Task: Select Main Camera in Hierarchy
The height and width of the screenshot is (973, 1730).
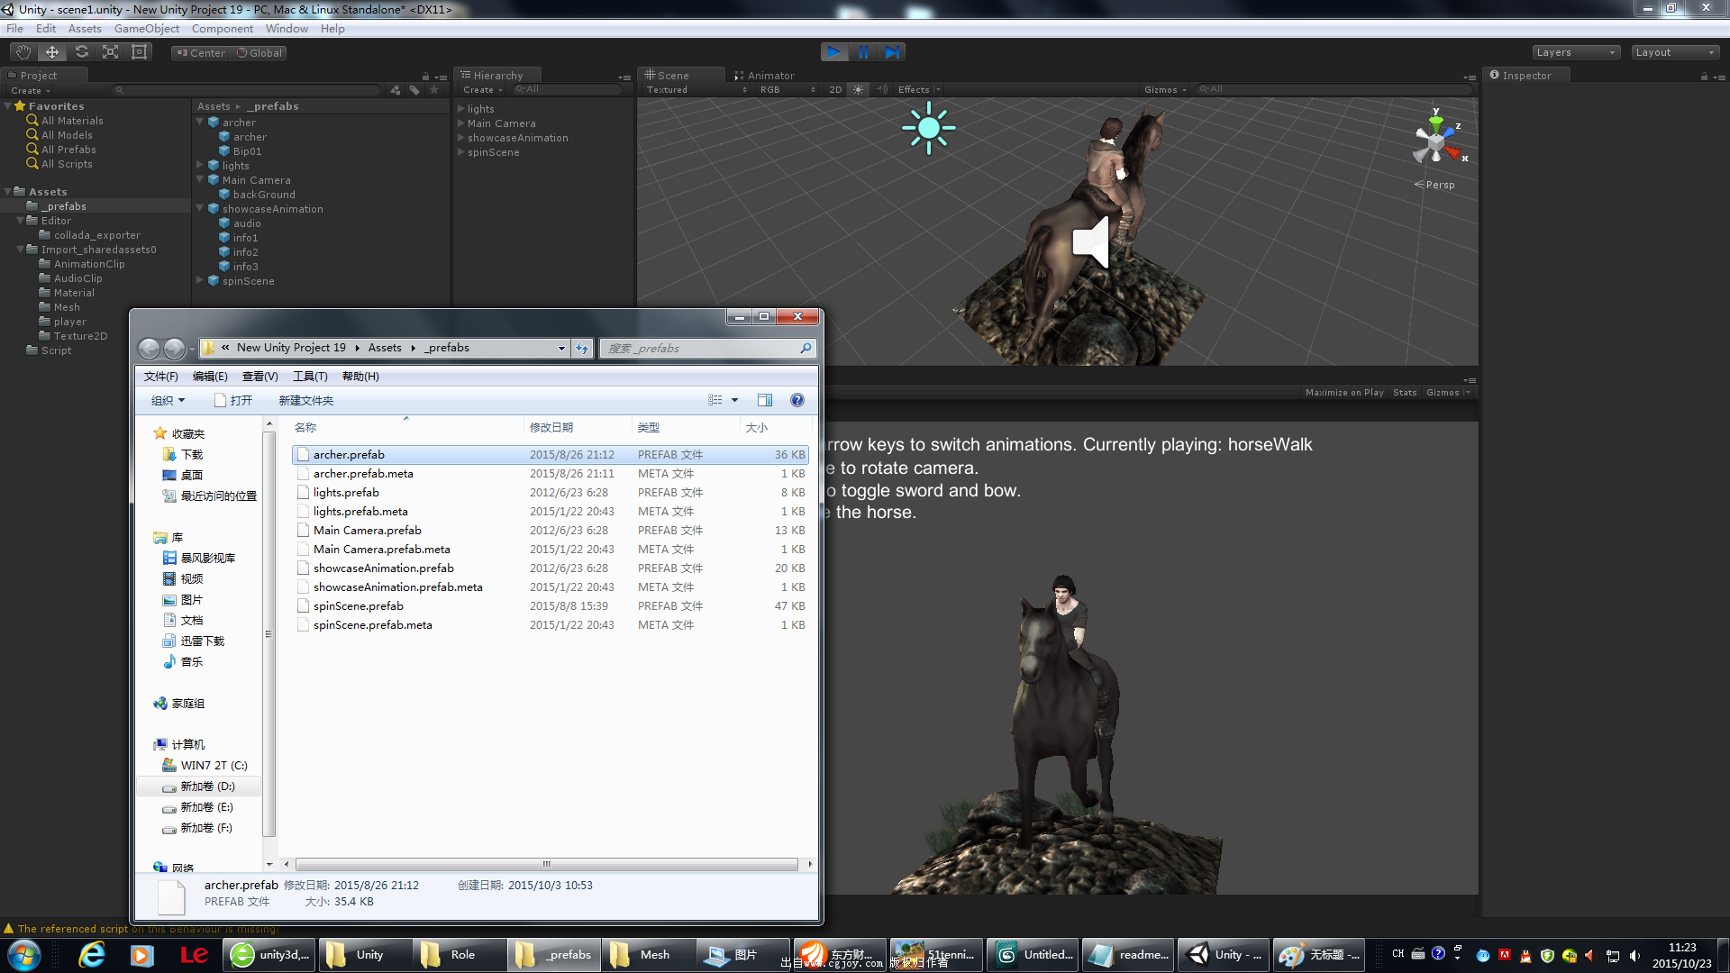Action: 501,123
